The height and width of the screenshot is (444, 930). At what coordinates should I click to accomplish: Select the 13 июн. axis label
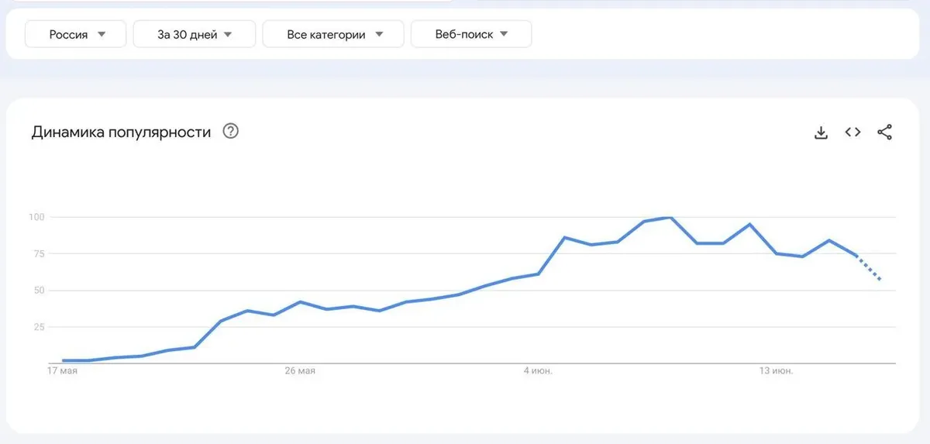point(775,371)
